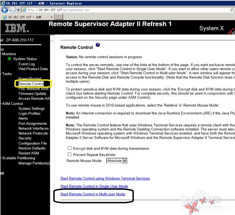Open Network Protocols page
The image size is (235, 215).
[x=33, y=133]
